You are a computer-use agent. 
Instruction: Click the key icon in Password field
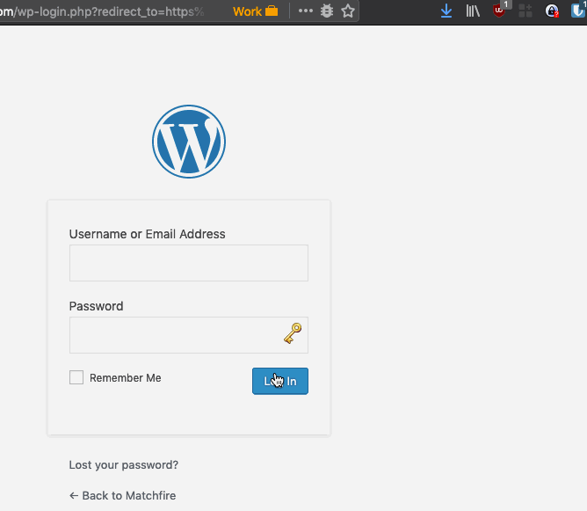coord(293,333)
